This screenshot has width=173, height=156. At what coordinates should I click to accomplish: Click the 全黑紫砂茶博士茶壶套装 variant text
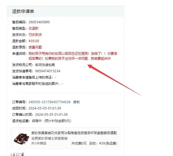click(49, 138)
